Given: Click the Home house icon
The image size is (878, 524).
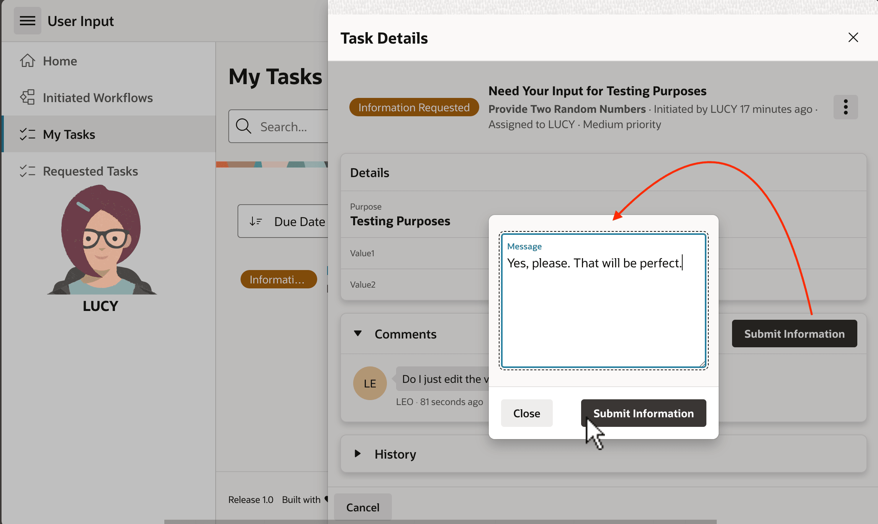Looking at the screenshot, I should coord(28,61).
